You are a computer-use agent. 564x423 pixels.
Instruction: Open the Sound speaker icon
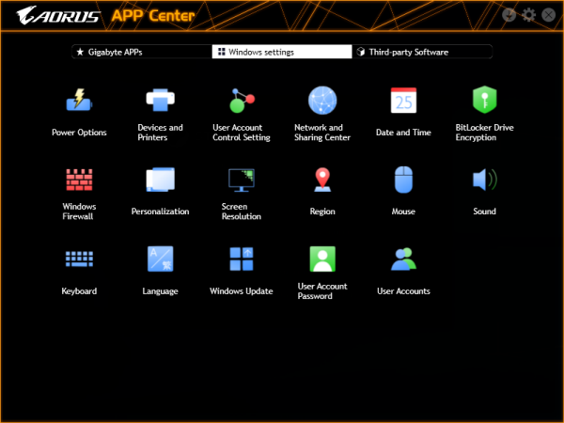click(x=484, y=180)
